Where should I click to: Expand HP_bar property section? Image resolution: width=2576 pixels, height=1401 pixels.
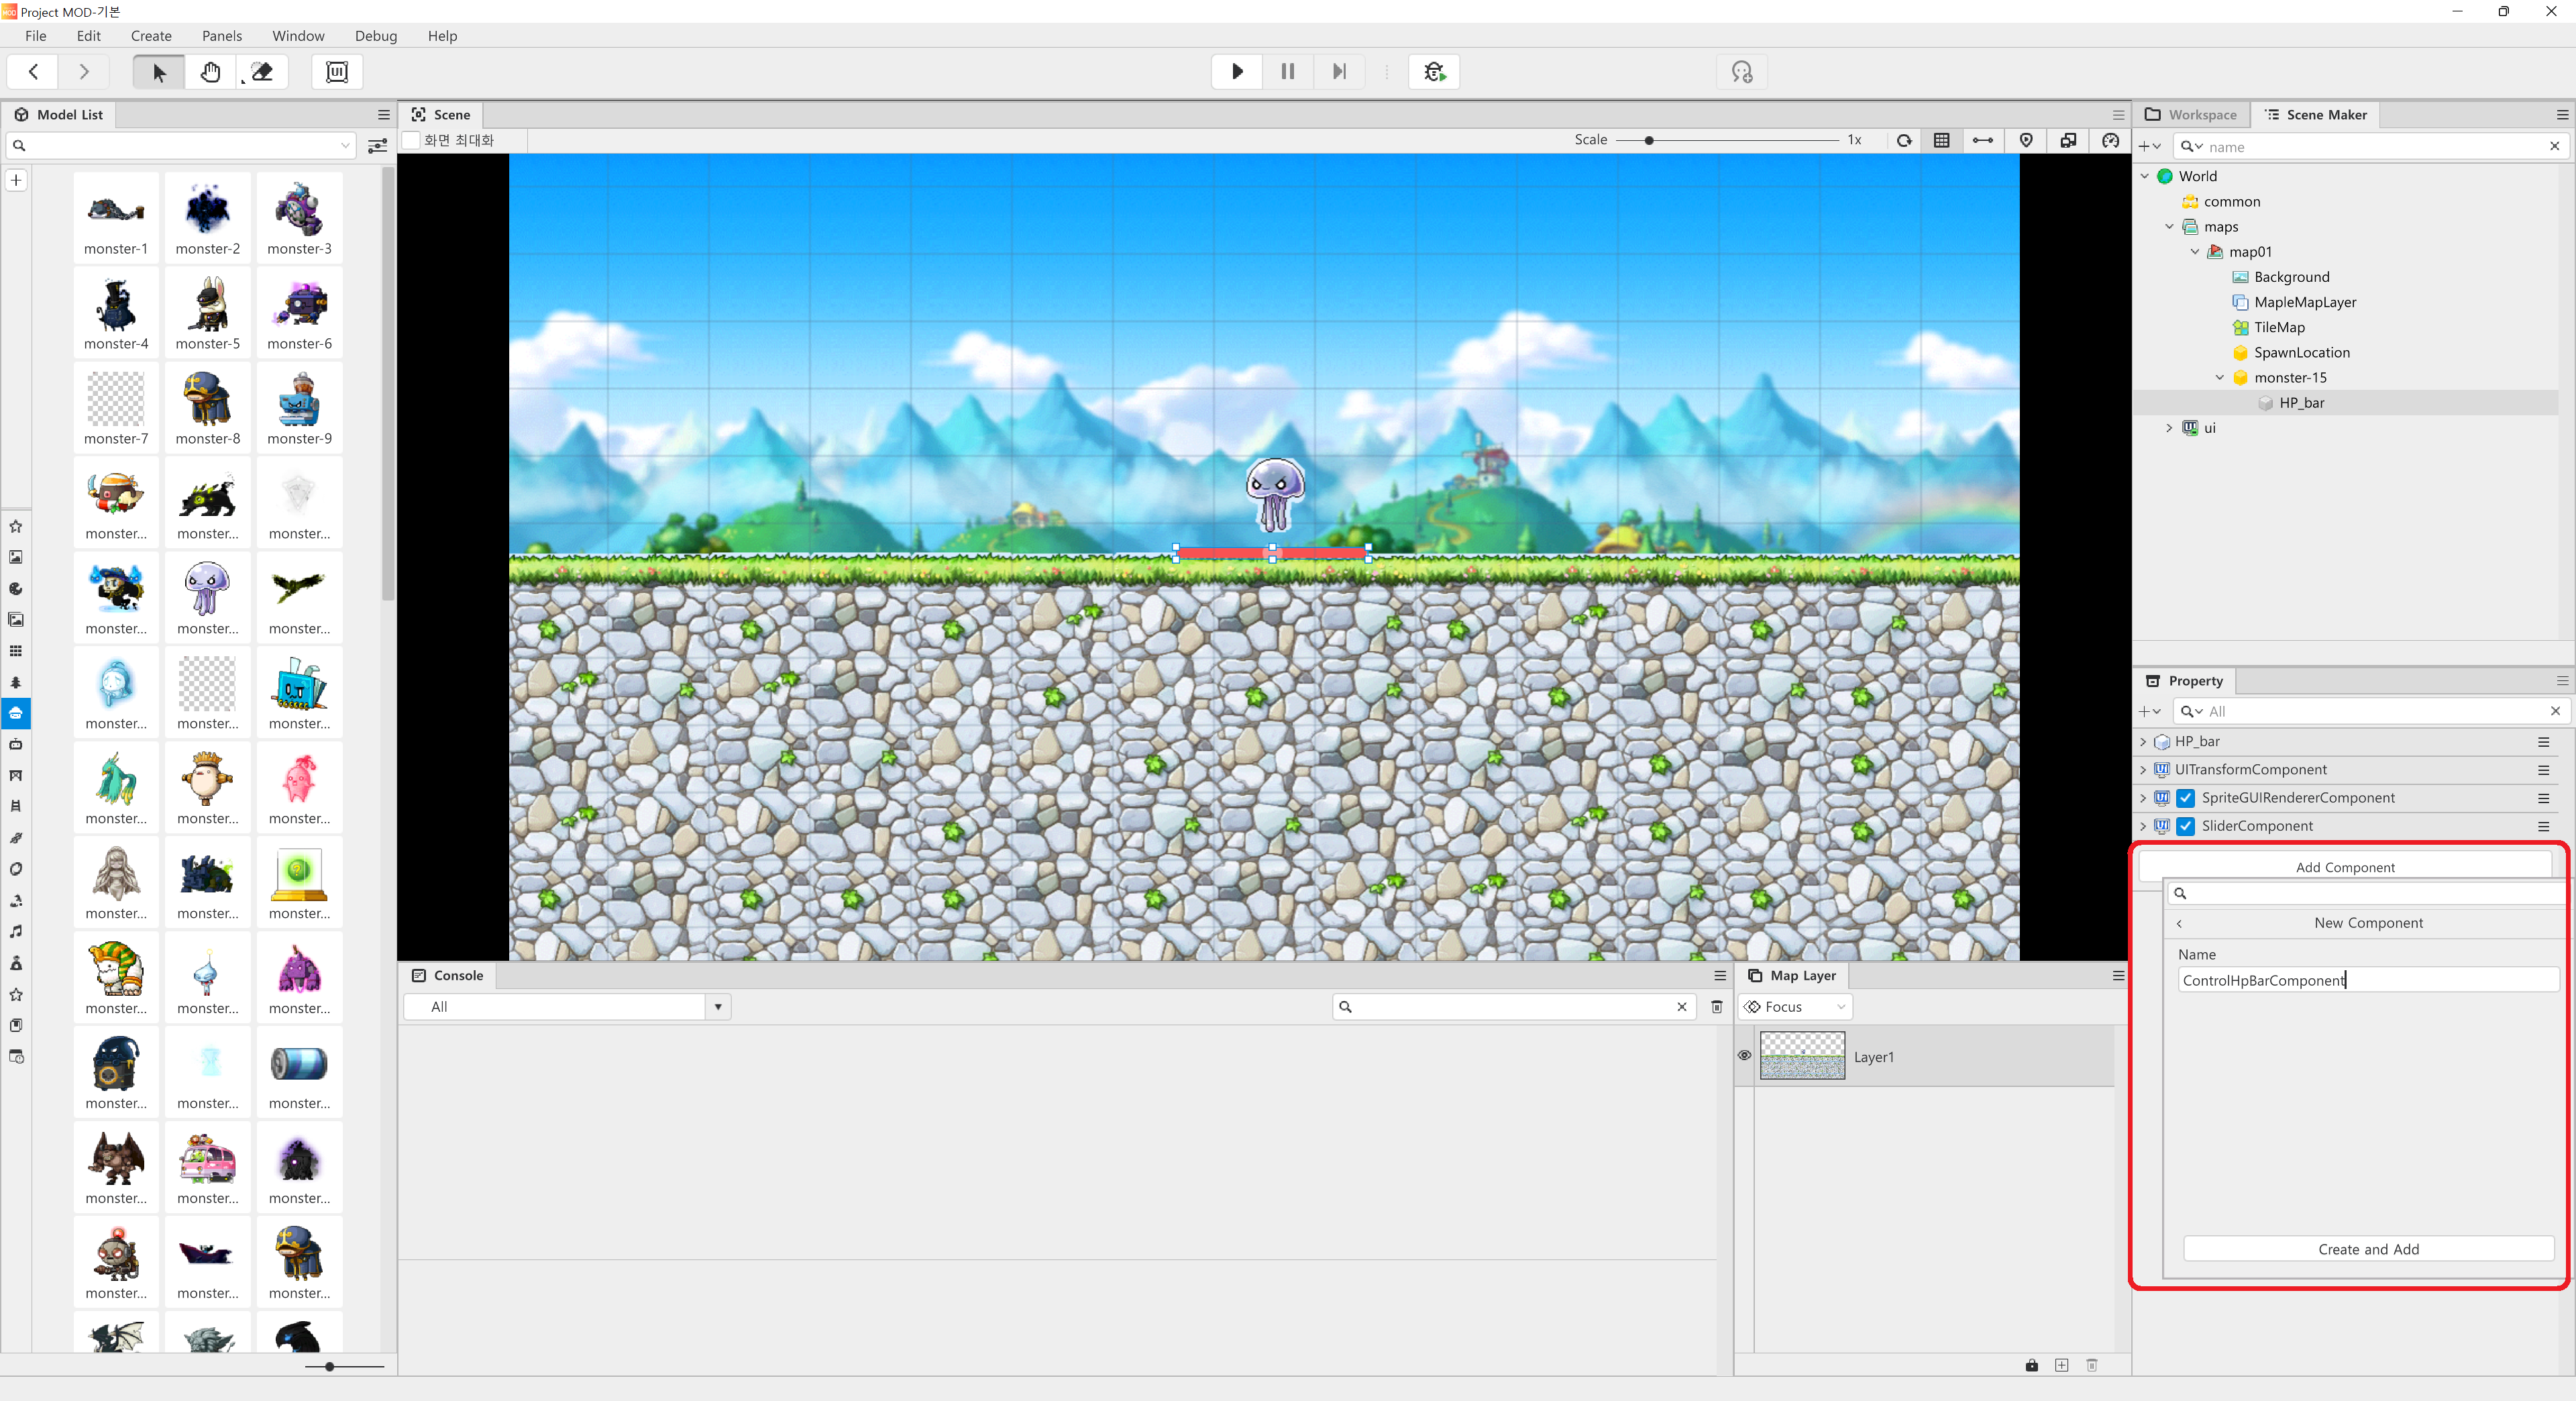2143,742
